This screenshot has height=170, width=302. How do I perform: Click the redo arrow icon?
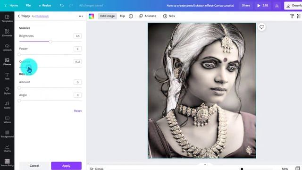click(x=71, y=6)
